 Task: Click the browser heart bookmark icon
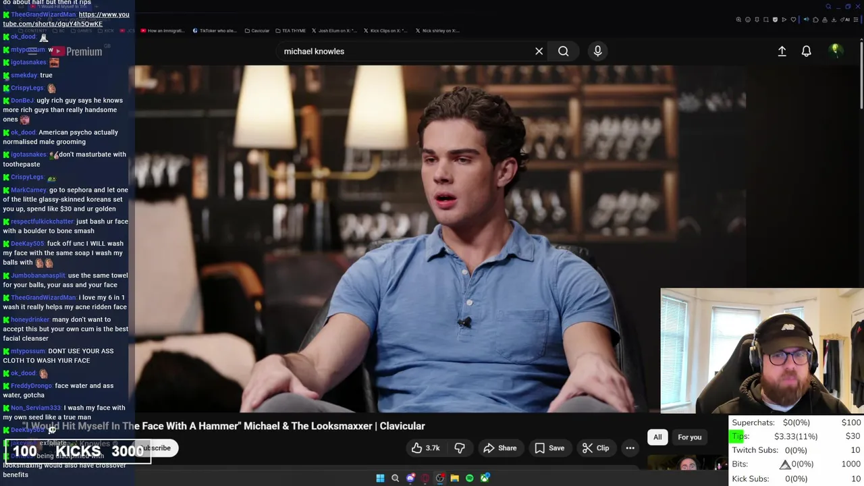click(x=793, y=20)
